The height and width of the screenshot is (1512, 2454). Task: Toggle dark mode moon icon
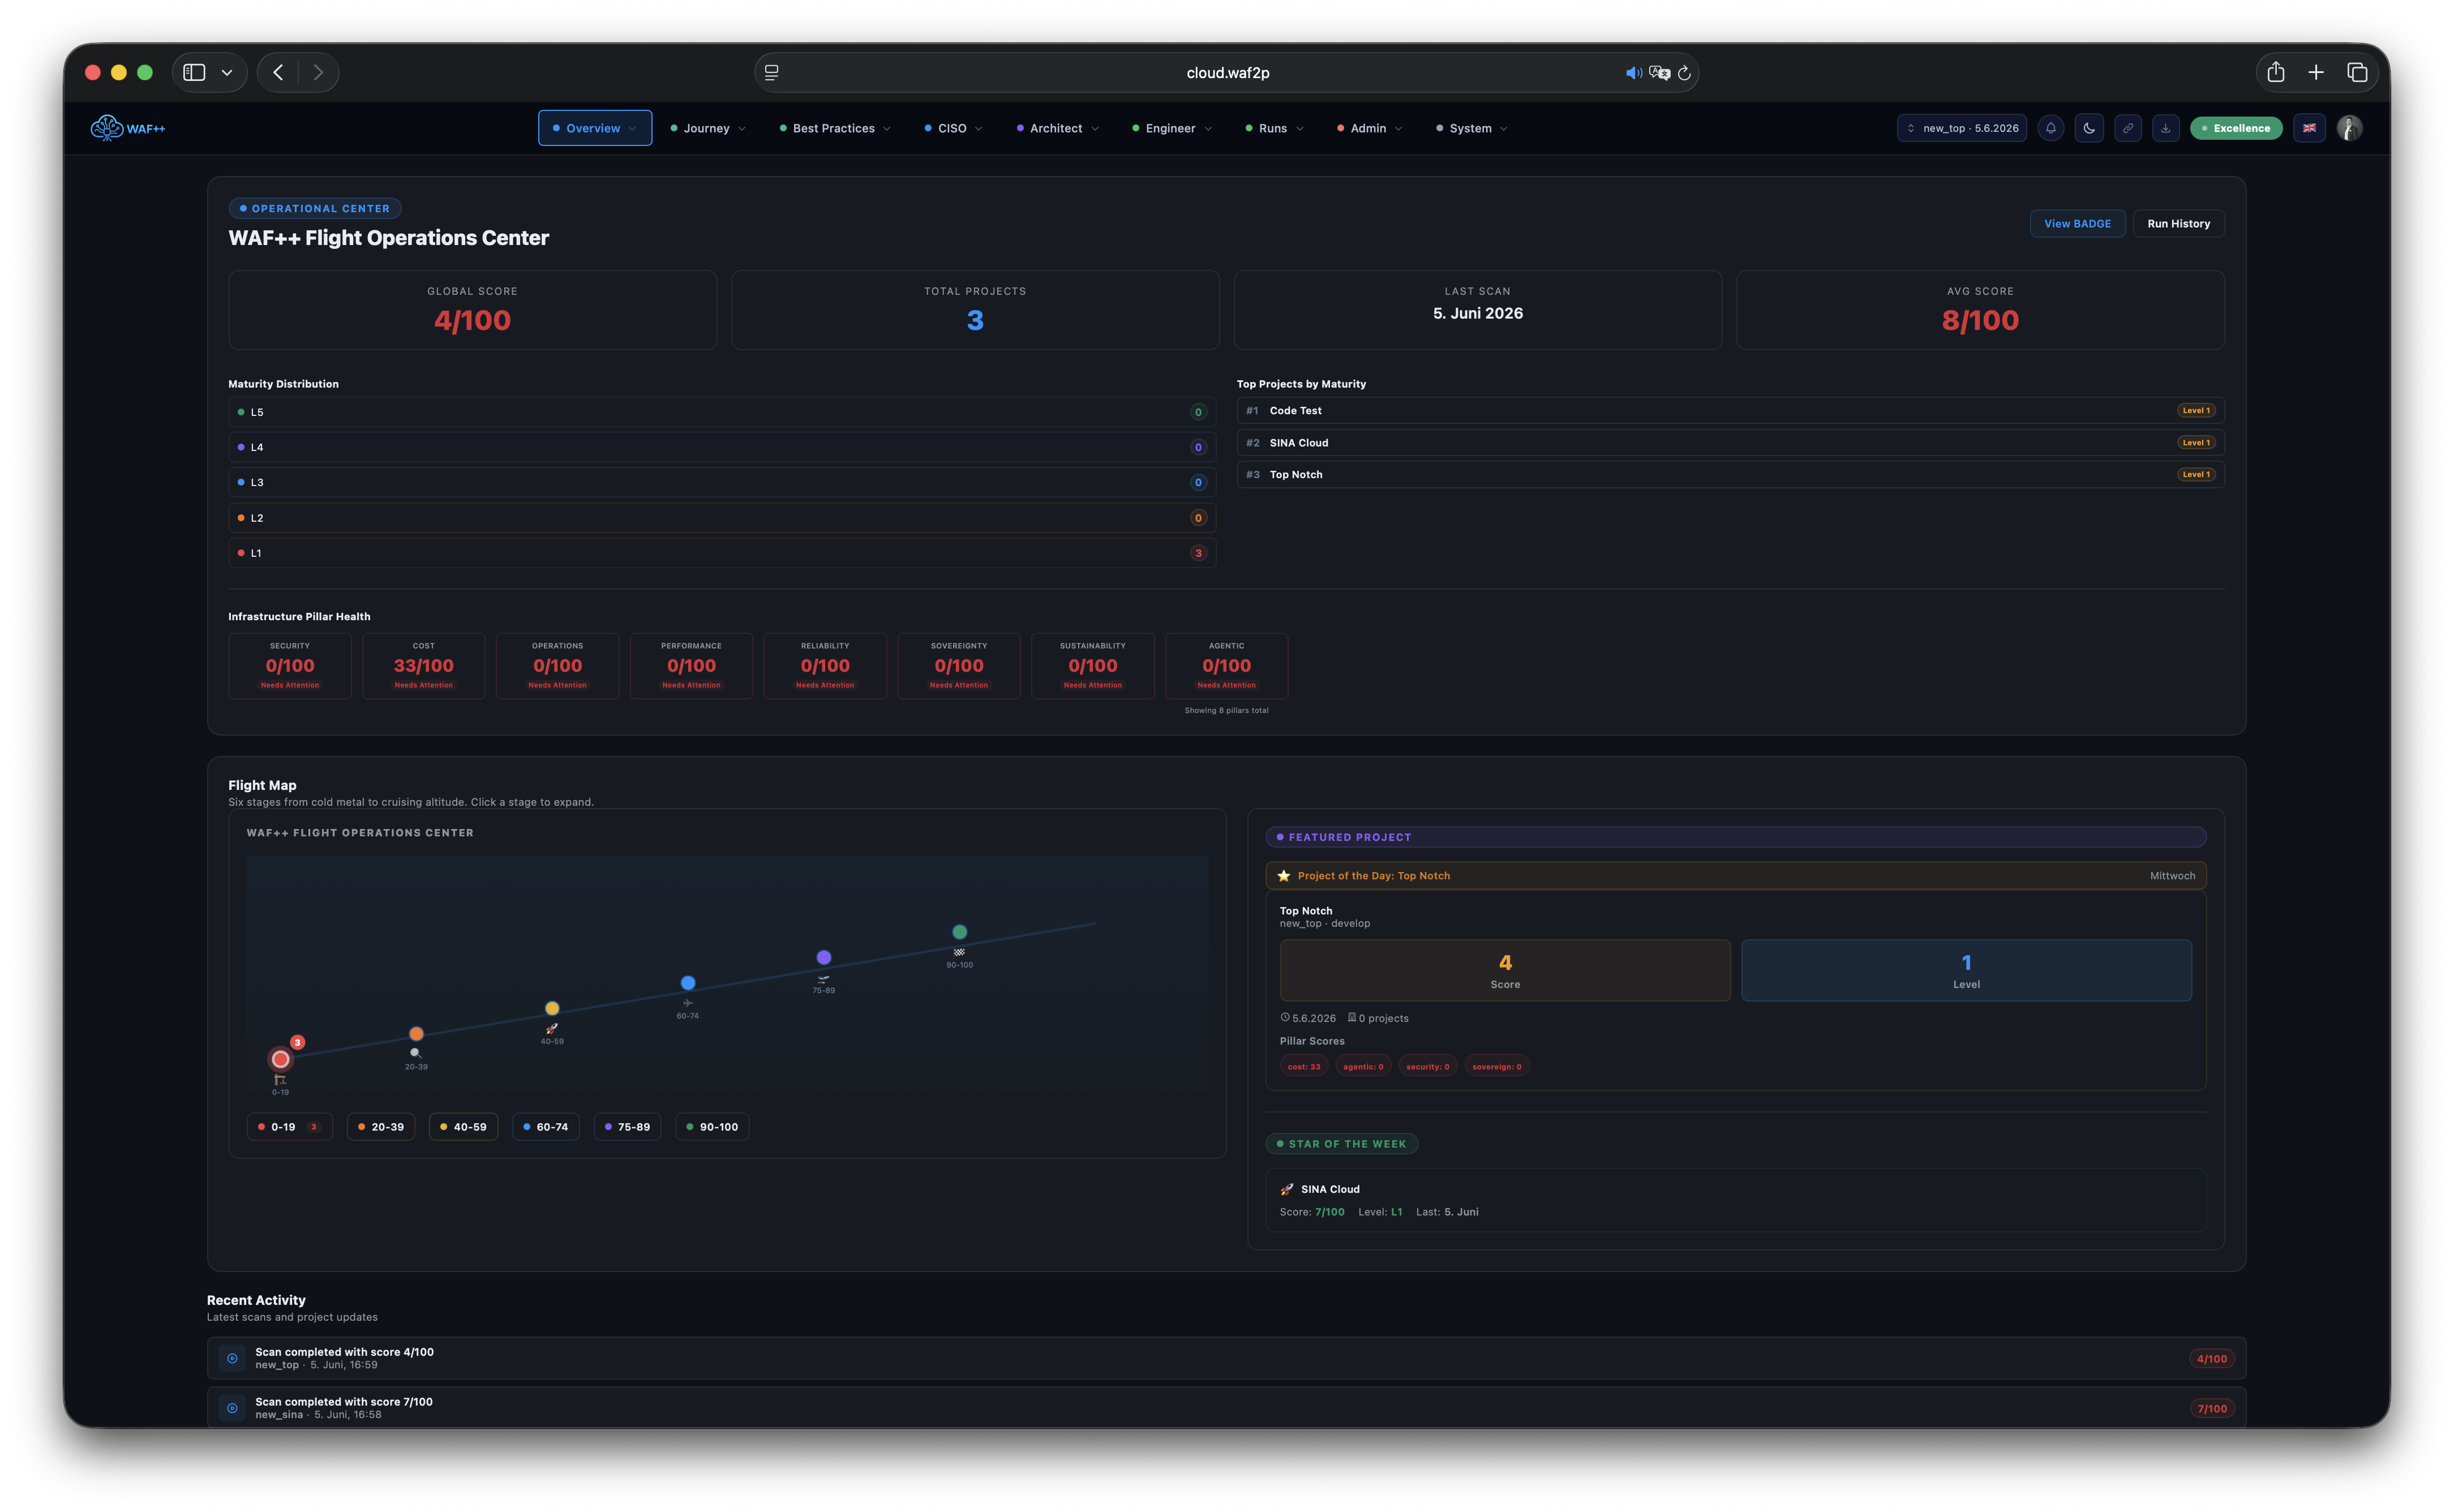pyautogui.click(x=2089, y=128)
